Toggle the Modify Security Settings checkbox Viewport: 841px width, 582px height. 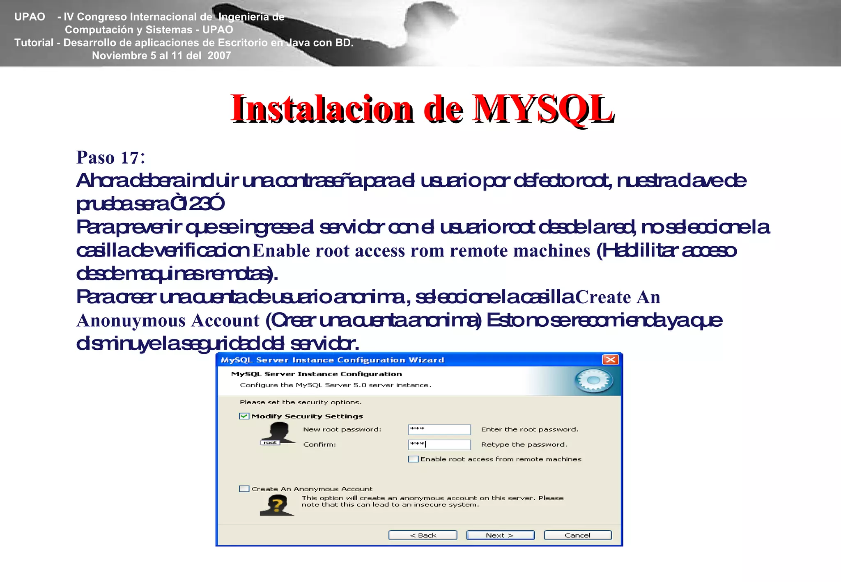(244, 416)
